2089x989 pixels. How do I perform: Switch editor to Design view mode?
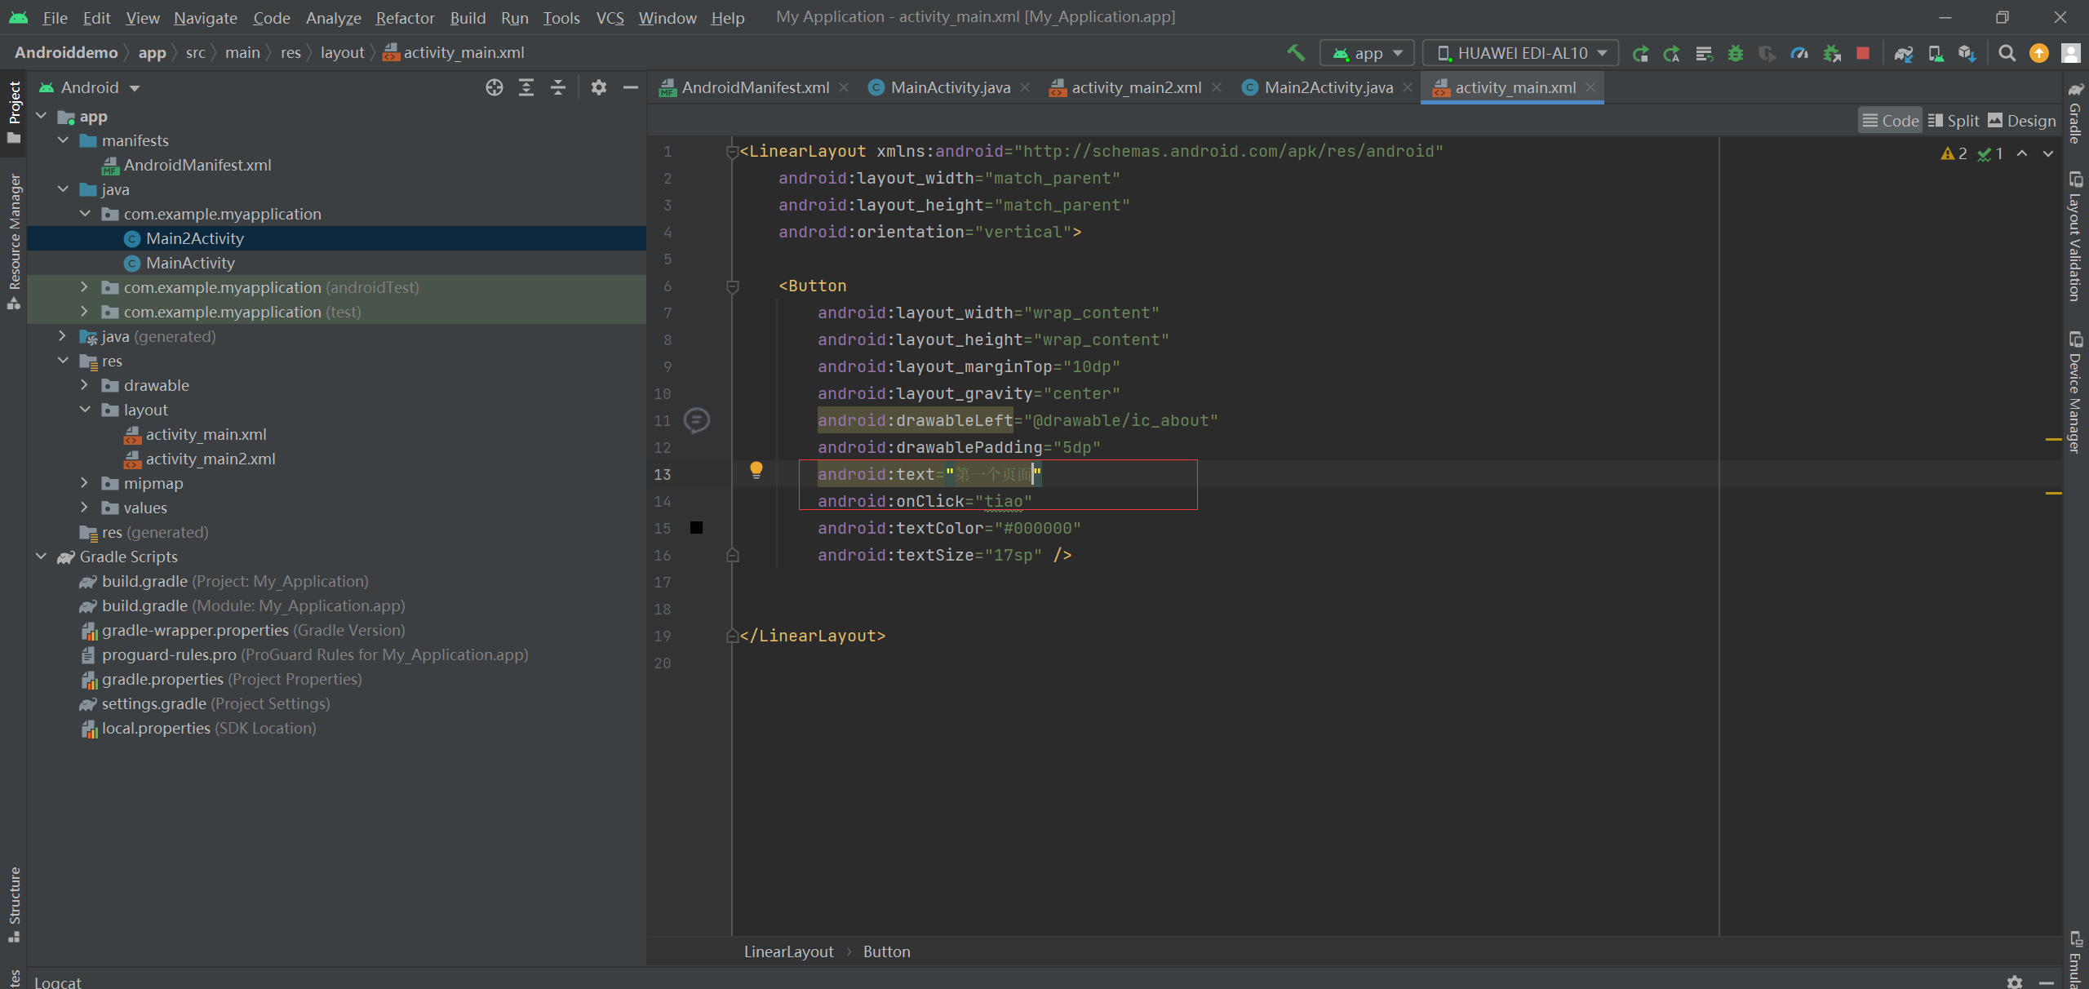(x=2021, y=121)
